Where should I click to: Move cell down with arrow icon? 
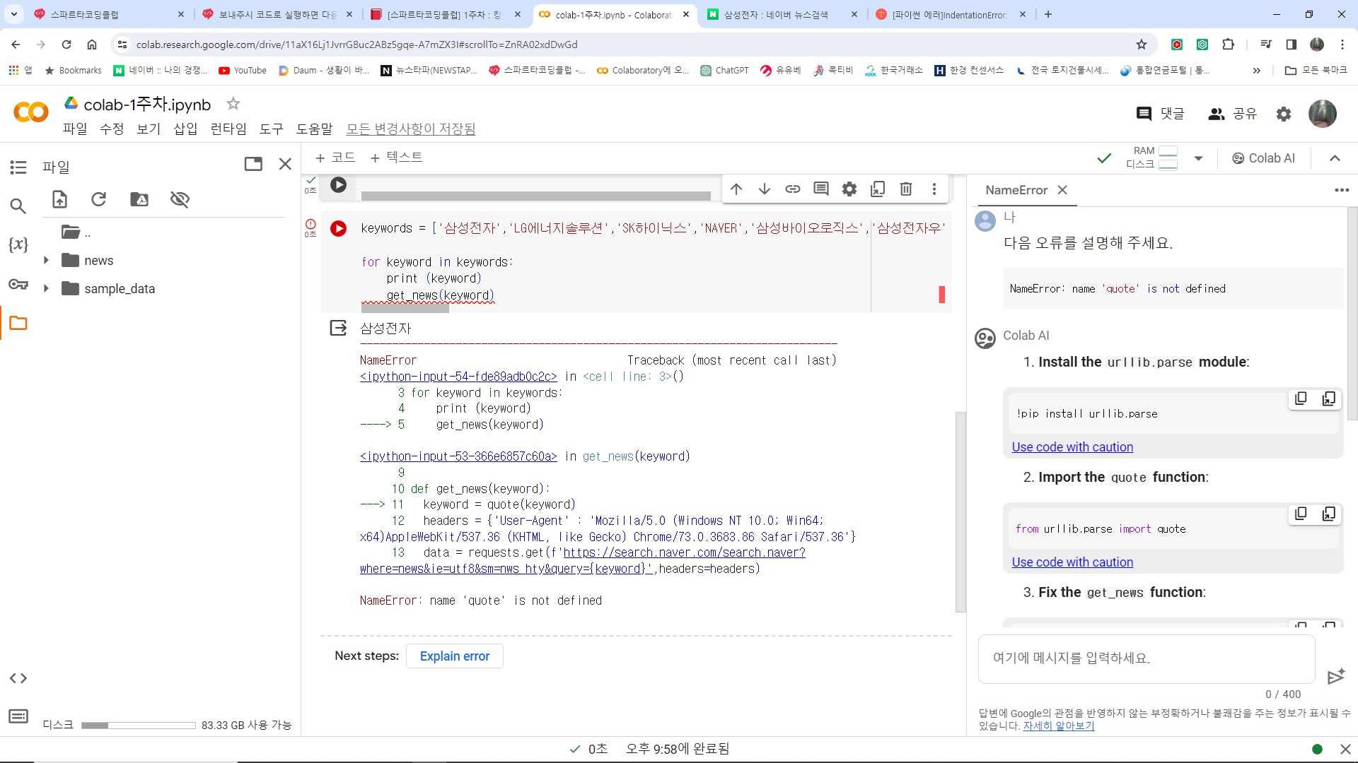(765, 189)
